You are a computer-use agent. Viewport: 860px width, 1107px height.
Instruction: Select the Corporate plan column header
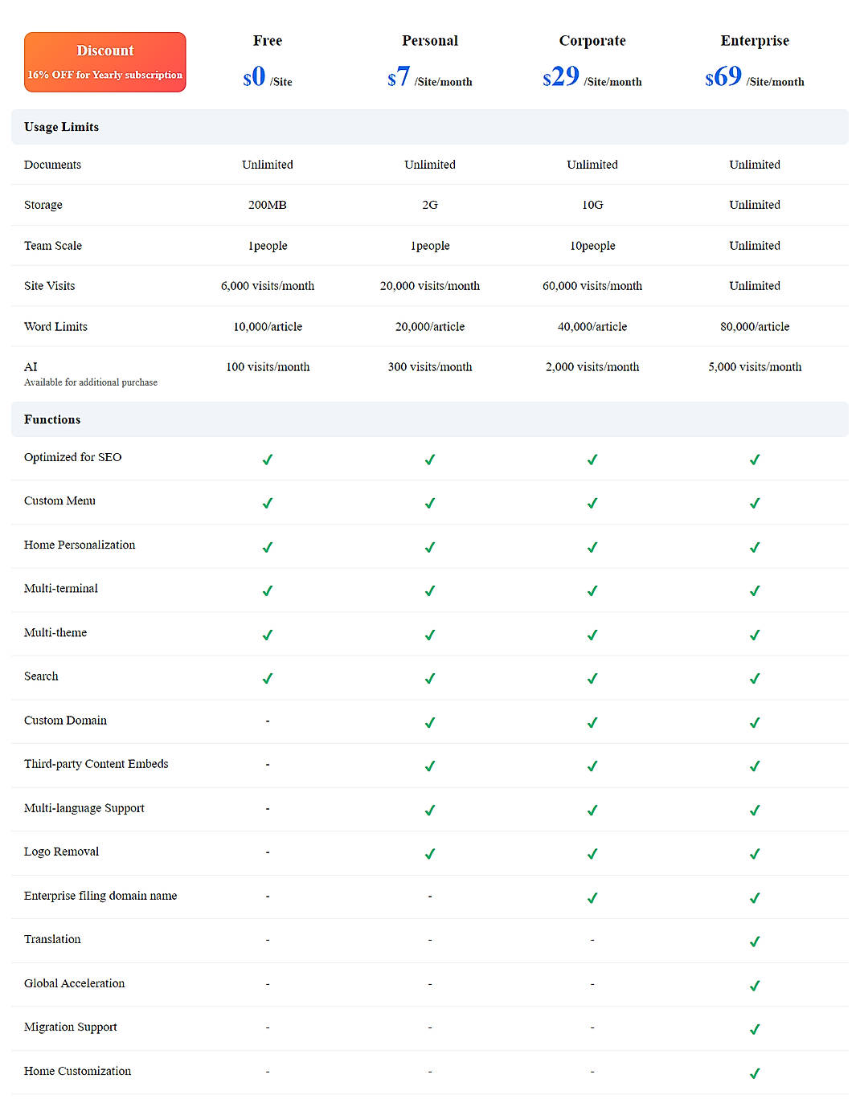pyautogui.click(x=592, y=40)
